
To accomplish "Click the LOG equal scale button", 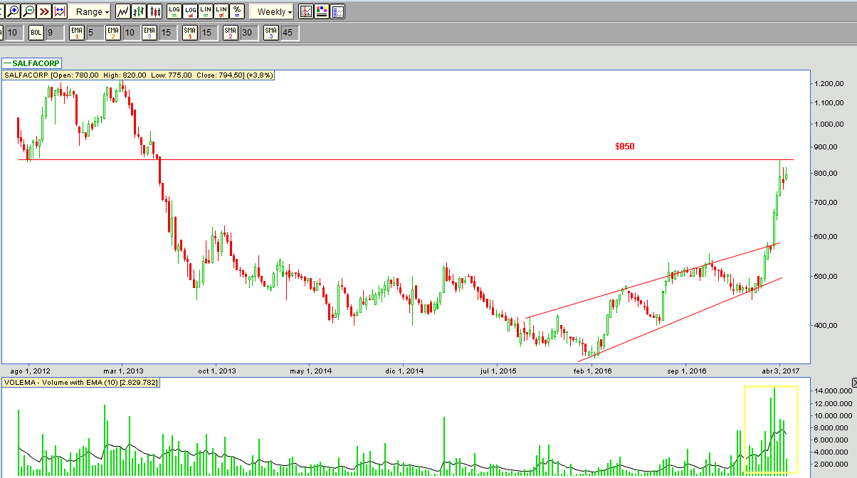I will 174,11.
